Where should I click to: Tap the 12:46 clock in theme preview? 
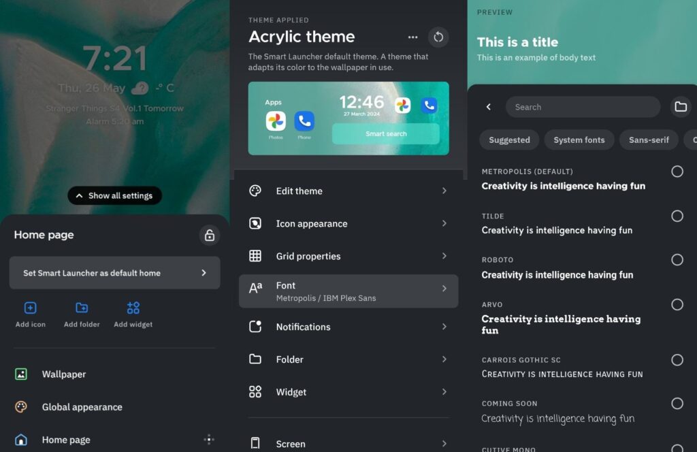361,102
